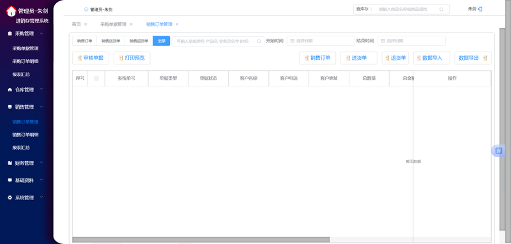
Task: Click the 系统管理 gear icon
Action: pyautogui.click(x=10, y=197)
